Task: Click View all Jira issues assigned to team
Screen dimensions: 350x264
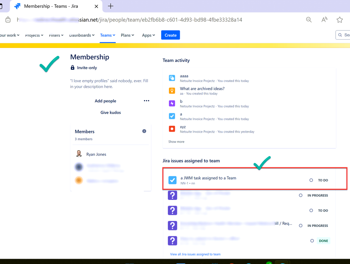Action: pos(195,254)
